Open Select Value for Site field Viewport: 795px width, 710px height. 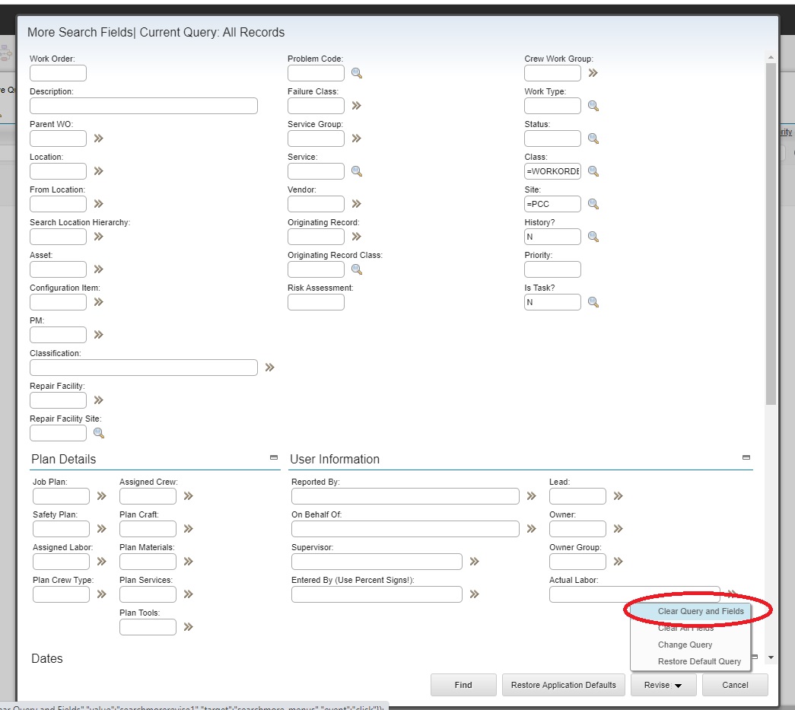[x=593, y=204]
